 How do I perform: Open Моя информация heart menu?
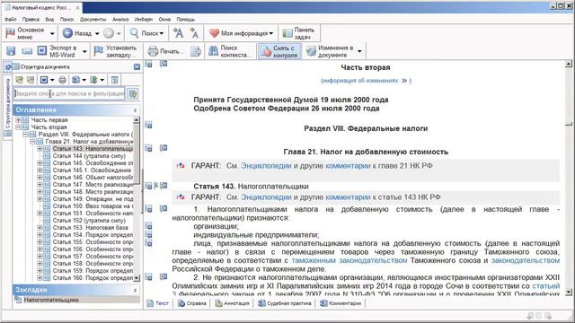tap(242, 33)
